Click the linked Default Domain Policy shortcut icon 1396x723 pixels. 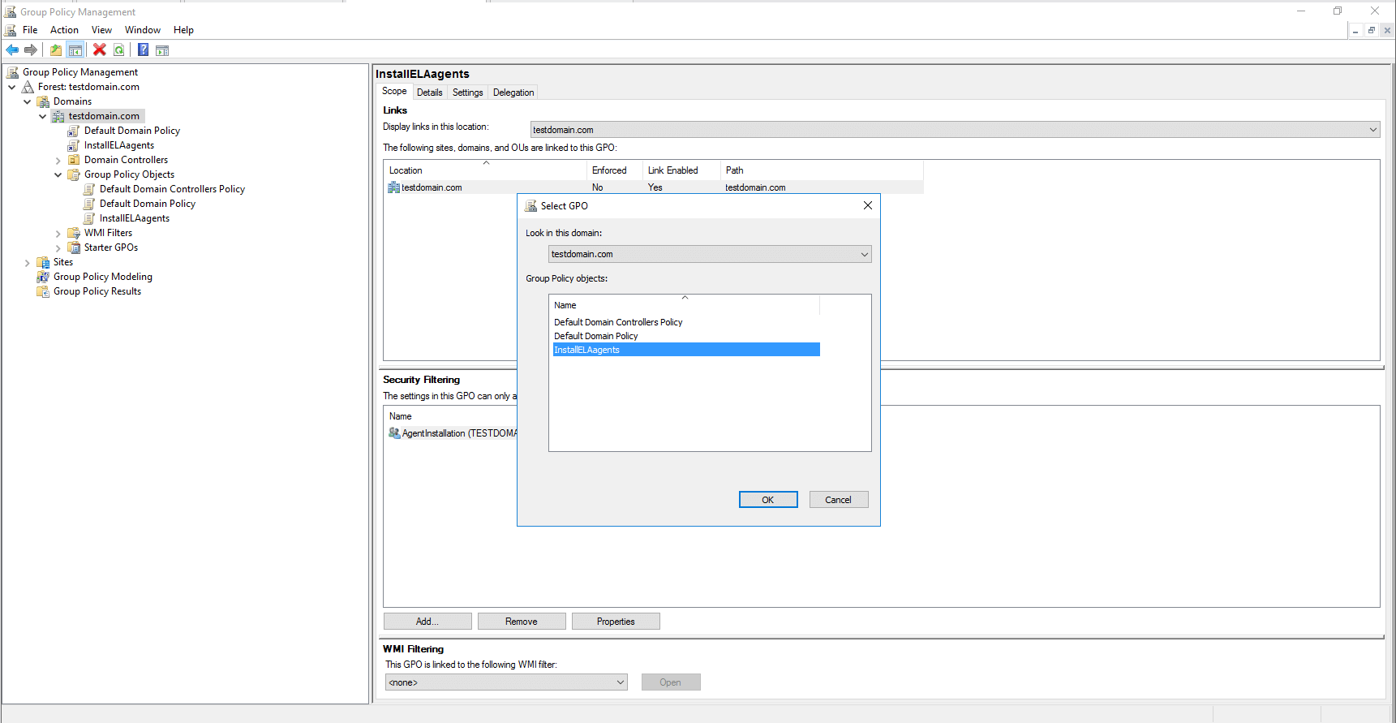pyautogui.click(x=74, y=131)
